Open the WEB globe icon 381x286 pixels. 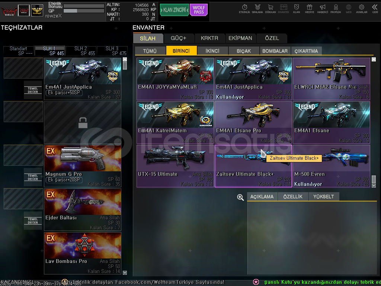click(x=348, y=9)
